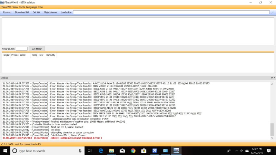Open Microsoft Store from the taskbar
This screenshot has height=155, width=276.
click(144, 151)
